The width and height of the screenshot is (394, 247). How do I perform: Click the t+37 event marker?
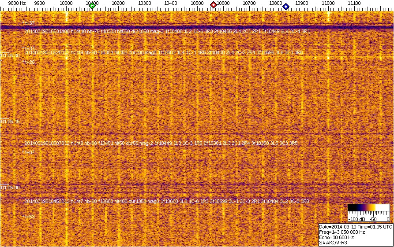pyautogui.click(x=29, y=23)
